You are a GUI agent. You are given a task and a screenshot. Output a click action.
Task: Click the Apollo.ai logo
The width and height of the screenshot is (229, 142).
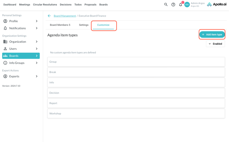pos(216,5)
